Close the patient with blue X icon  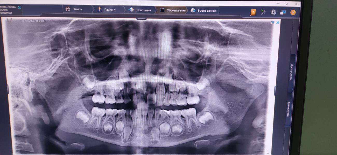click(x=19, y=7)
